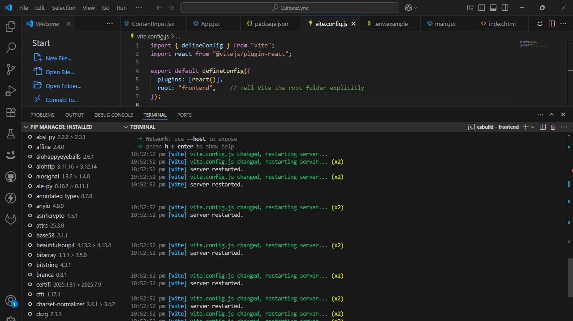This screenshot has width=573, height=321.
Task: Open the Explorer view in activity bar
Action: click(10, 26)
